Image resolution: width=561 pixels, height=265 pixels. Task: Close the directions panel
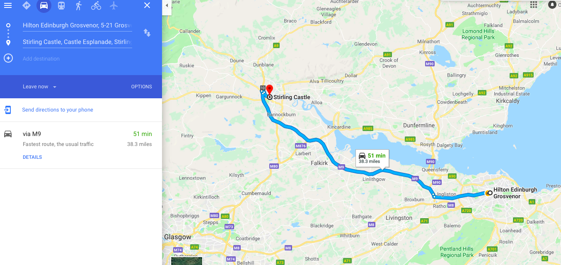coord(147,5)
